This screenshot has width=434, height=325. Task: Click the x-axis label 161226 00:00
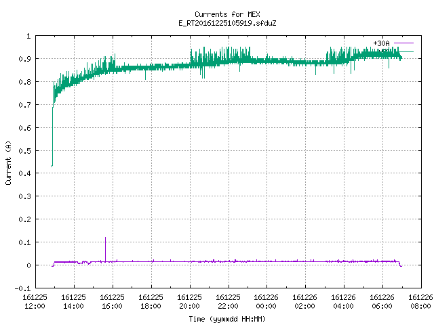click(x=267, y=302)
